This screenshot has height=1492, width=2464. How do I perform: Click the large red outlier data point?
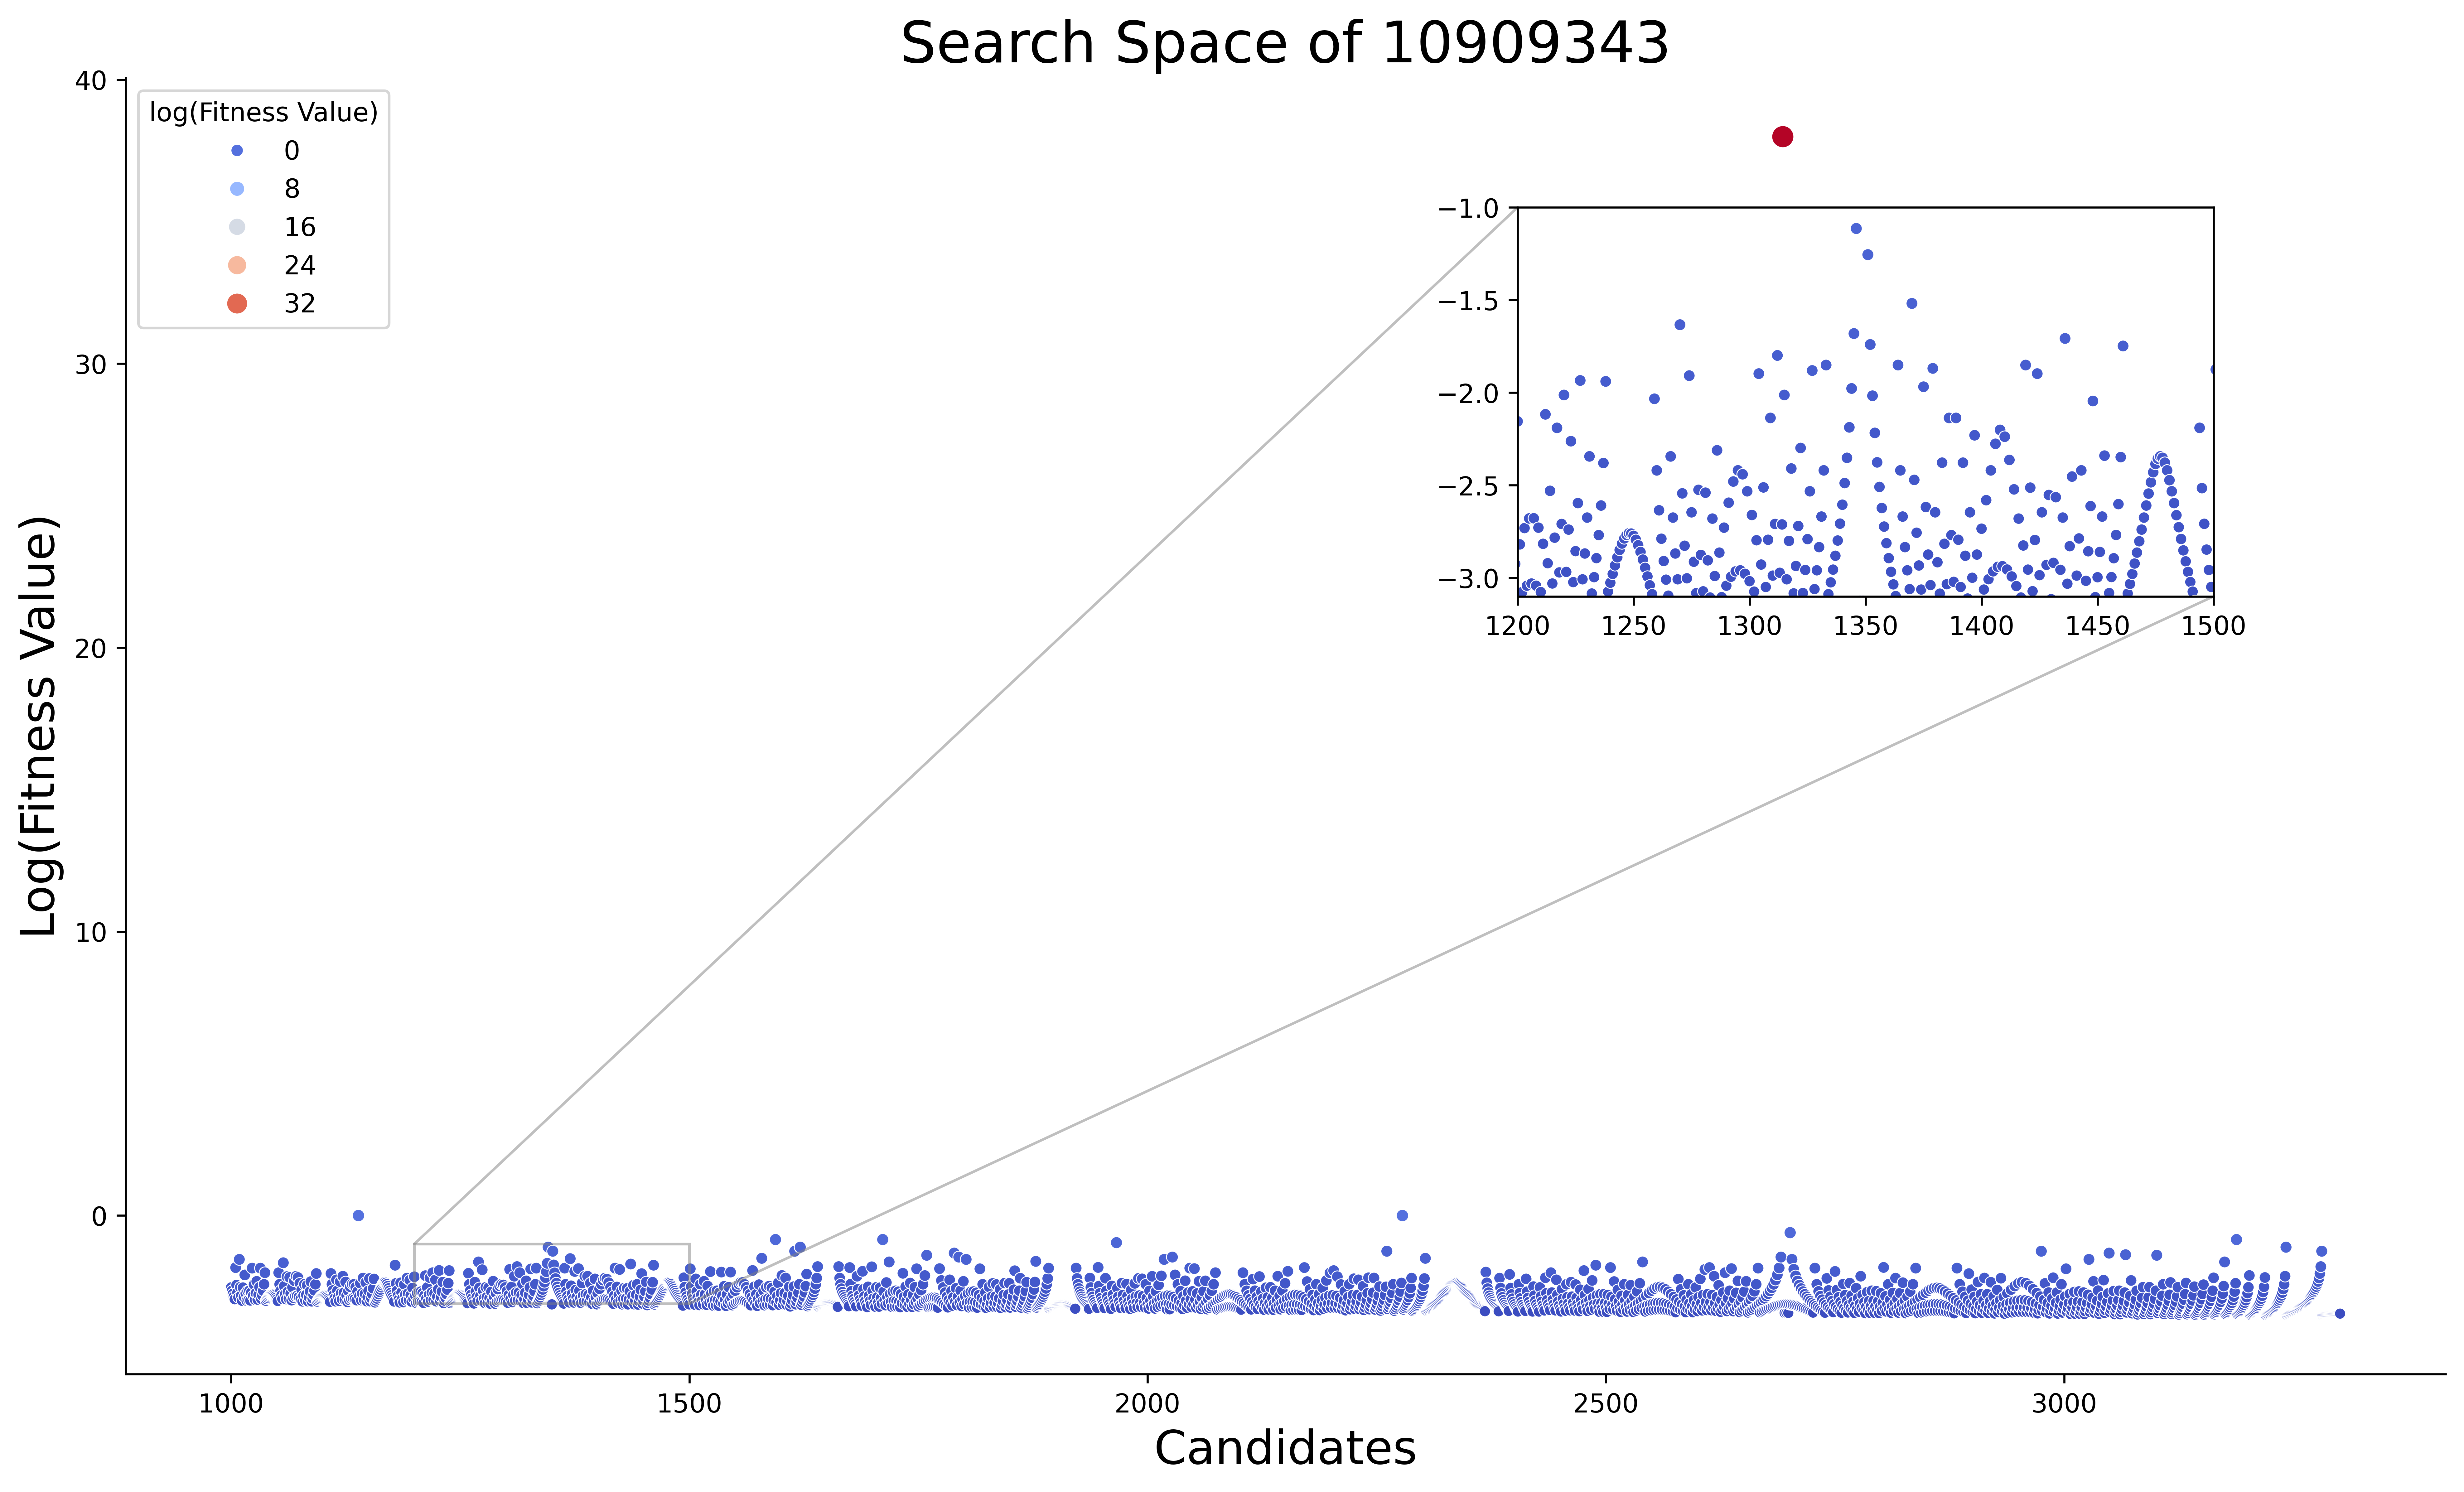tap(1782, 137)
